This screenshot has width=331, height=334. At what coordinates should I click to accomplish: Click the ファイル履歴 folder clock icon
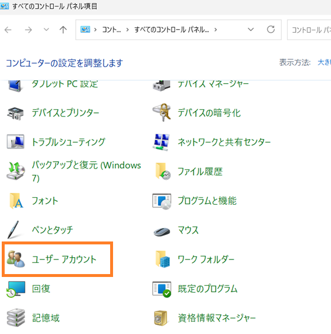pyautogui.click(x=163, y=172)
